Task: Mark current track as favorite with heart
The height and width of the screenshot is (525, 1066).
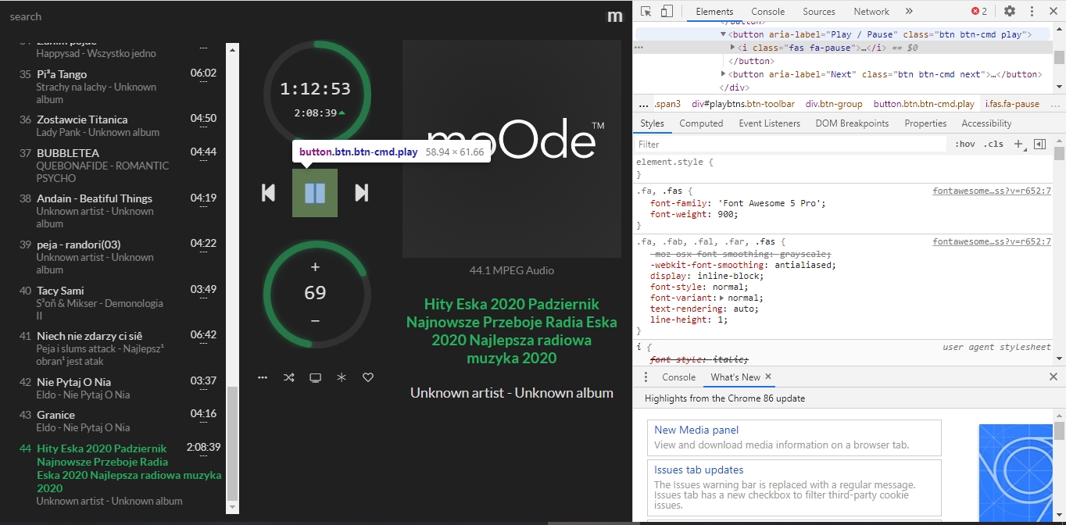Action: pos(368,378)
